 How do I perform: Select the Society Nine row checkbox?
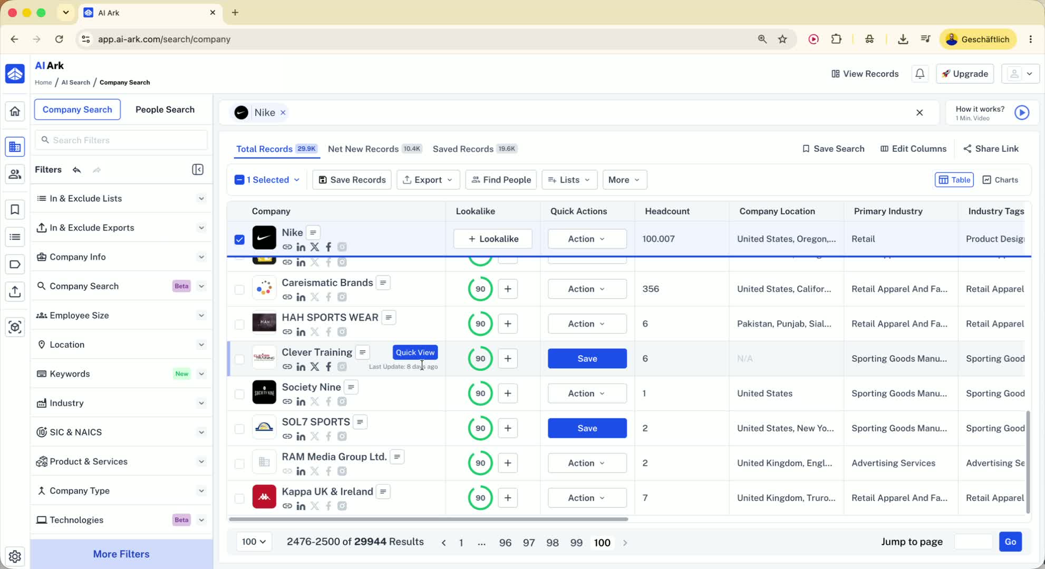239,394
